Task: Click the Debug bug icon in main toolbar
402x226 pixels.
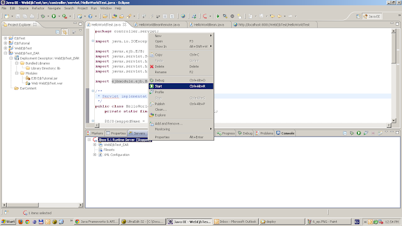Action: point(43,16)
